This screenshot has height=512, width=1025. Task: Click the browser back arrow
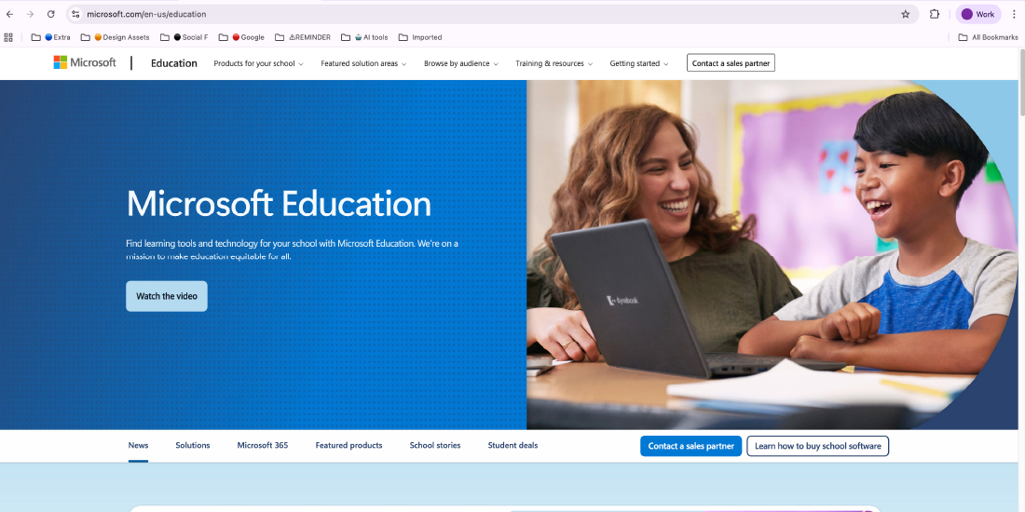tap(9, 14)
